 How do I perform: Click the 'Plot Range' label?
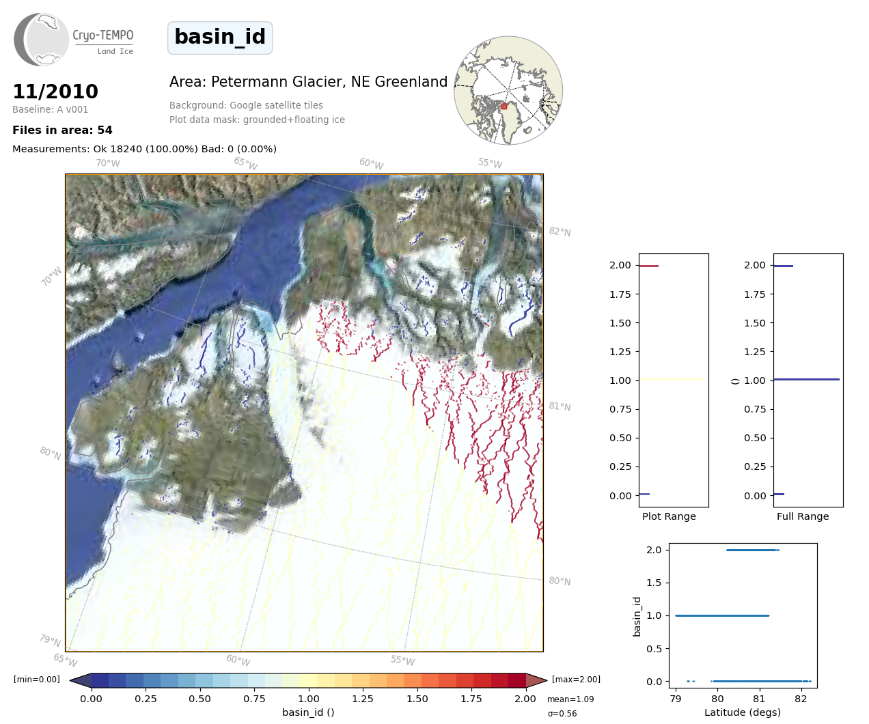coord(669,516)
